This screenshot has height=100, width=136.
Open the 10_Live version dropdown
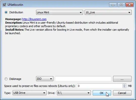click(x=108, y=12)
